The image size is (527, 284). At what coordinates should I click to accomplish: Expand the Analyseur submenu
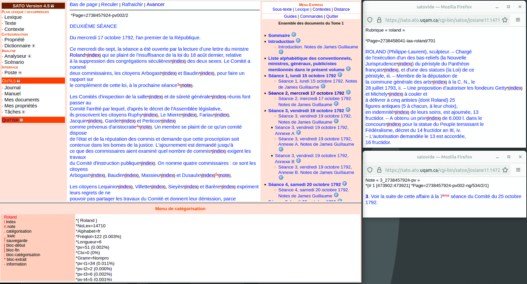[x=29, y=56]
